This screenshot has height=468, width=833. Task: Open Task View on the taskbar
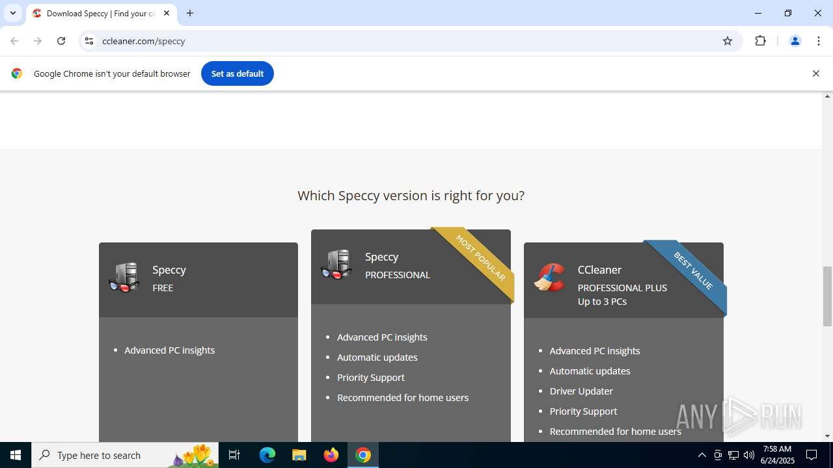point(234,455)
